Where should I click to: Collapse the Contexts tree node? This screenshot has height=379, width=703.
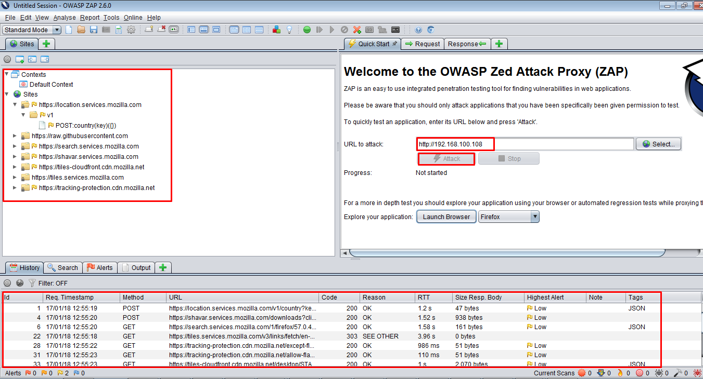click(6, 74)
